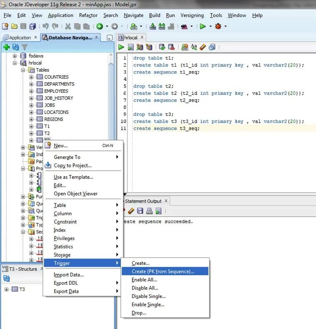Click the green Back navigation icon
The width and height of the screenshot is (316, 329).
(x=100, y=26)
